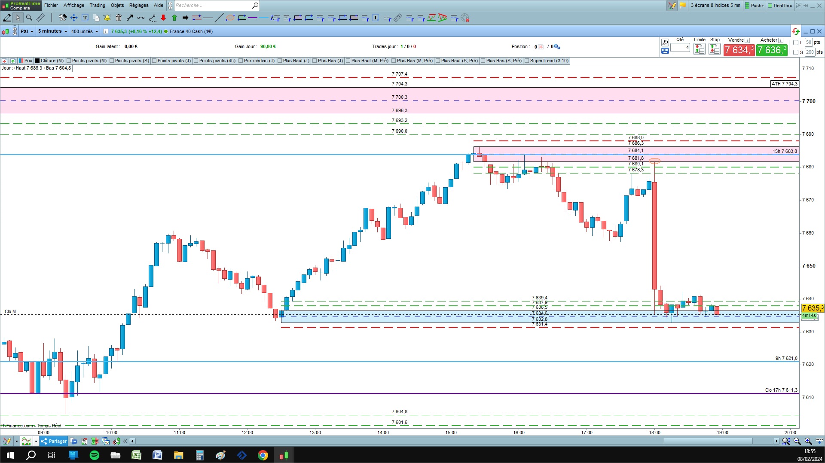The height and width of the screenshot is (463, 825).
Task: Click the Qté quantity input field
Action: (x=680, y=48)
